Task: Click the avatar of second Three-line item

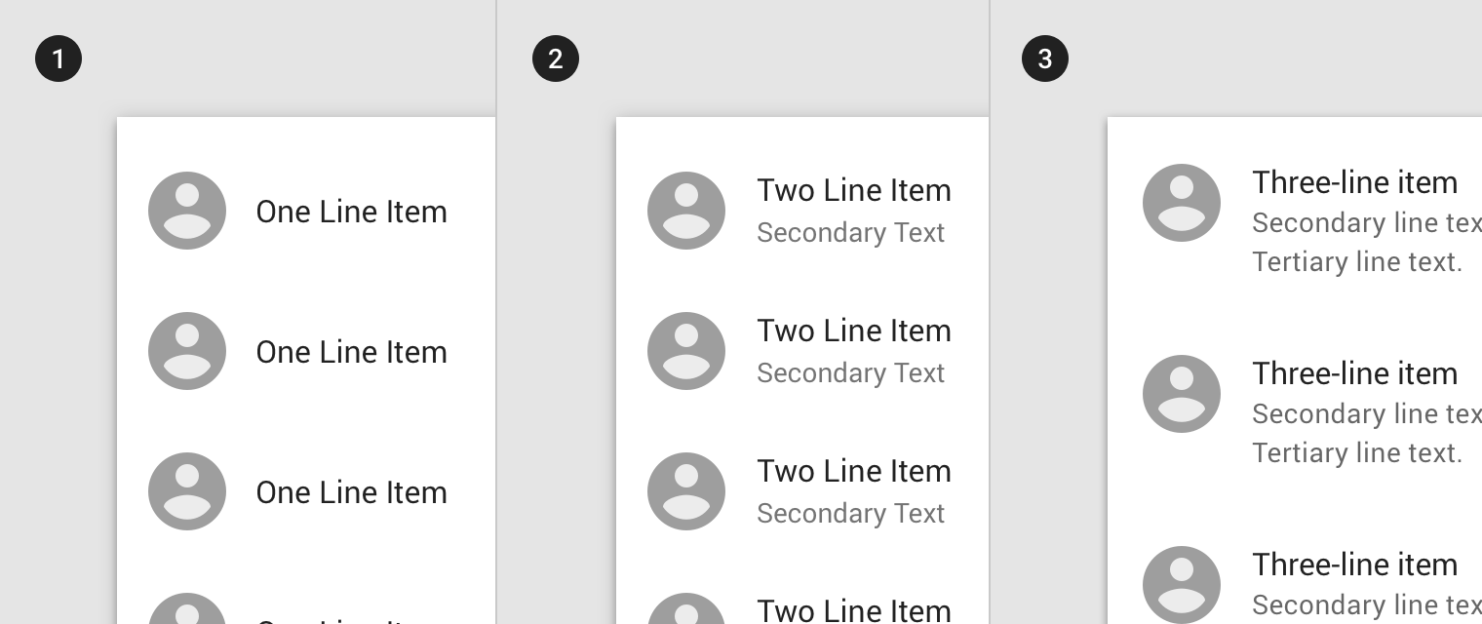Action: tap(1182, 394)
